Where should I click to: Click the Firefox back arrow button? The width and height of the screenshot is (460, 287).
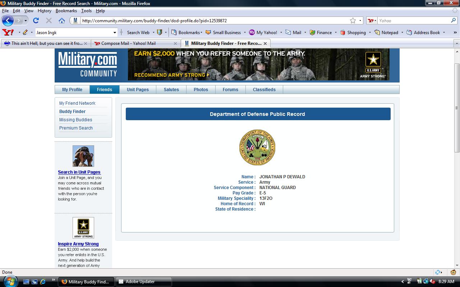8,20
